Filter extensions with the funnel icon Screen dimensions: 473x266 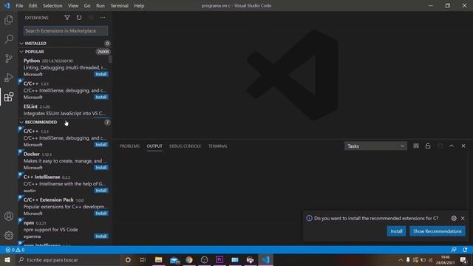67,18
